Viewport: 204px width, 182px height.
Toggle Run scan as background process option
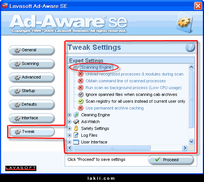pos(81,88)
